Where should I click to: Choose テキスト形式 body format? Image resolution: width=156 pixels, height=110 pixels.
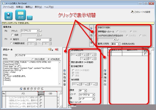coord(32,59)
